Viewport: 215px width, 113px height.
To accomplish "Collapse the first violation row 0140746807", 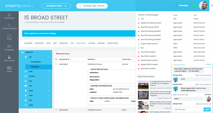I will point(56,64).
